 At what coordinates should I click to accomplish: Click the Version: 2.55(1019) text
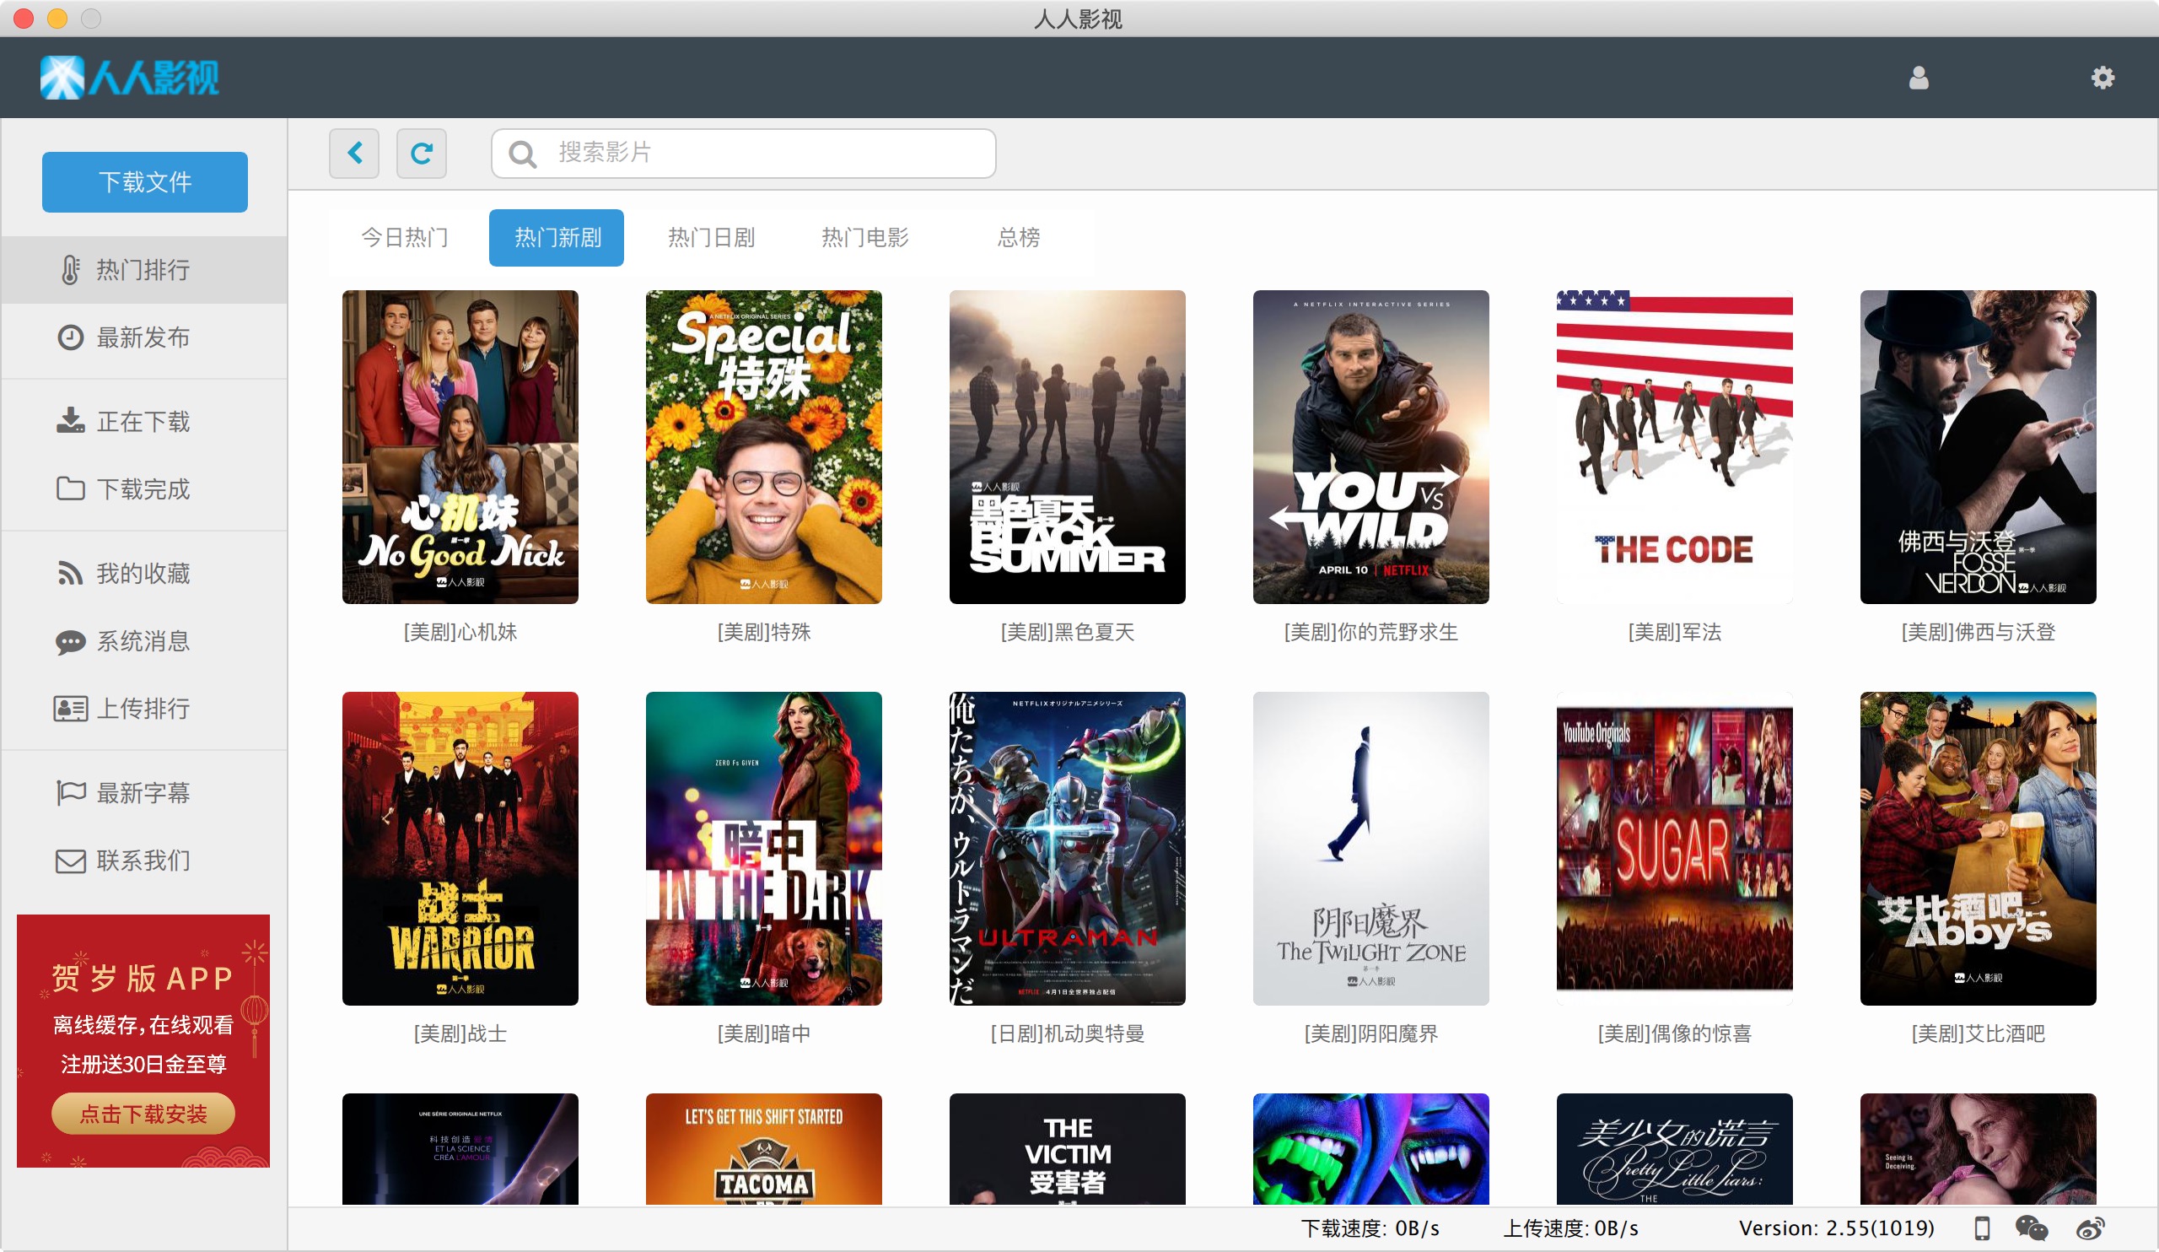1836,1228
